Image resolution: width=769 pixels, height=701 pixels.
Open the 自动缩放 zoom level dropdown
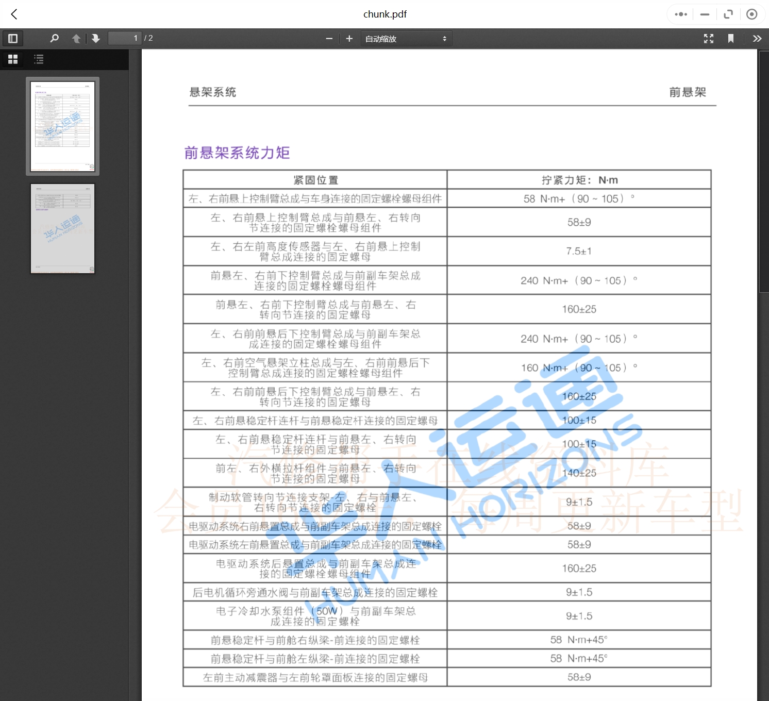tap(406, 38)
